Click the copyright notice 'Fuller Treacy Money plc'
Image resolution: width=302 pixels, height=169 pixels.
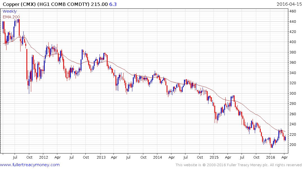point(247,165)
